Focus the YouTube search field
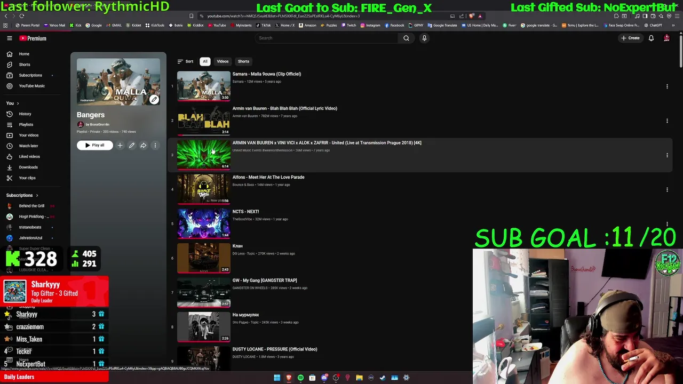This screenshot has width=683, height=384. pos(327,38)
